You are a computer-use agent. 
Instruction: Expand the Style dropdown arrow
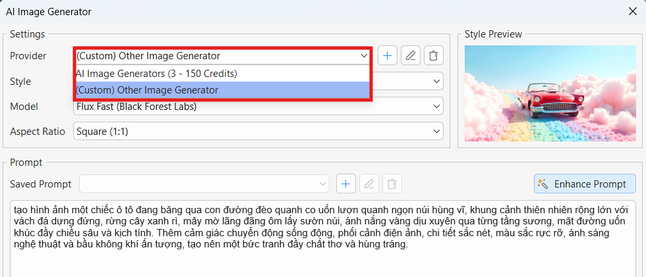tap(436, 81)
